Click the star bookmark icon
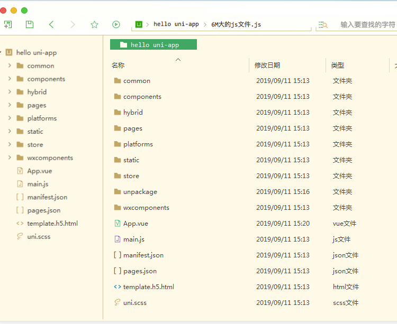397x324 pixels. 94,24
